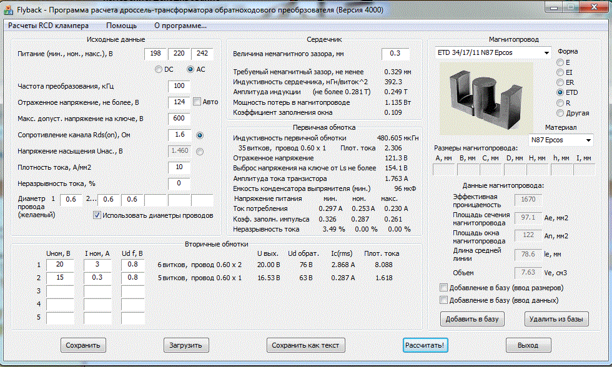Toggle Использовать диаметры проводов checkbox

97,215
